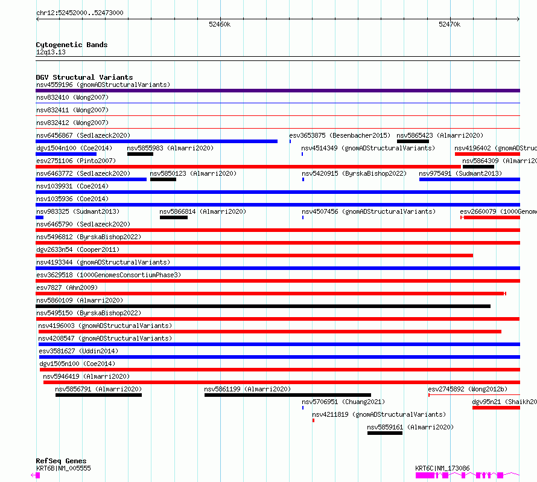Open nsv832411 (Wong2007) variant entry
The height and width of the screenshot is (482, 537).
tap(72, 110)
